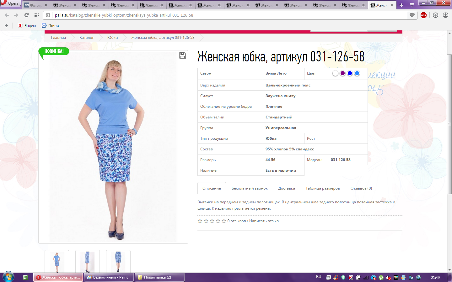This screenshot has width=452, height=282.
Task: Select the light blue color swatch
Action: [357, 73]
